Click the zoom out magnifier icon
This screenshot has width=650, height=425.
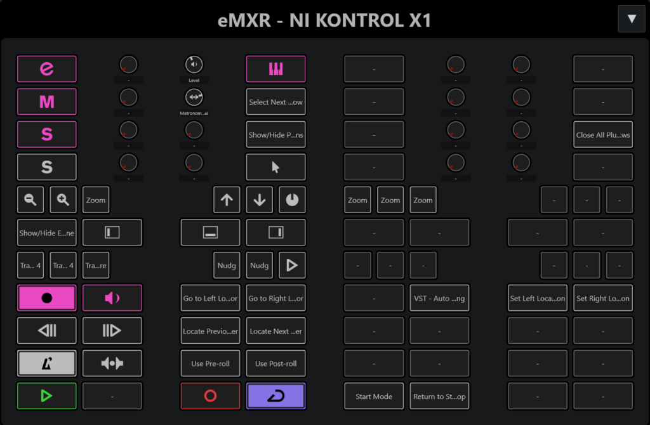30,200
